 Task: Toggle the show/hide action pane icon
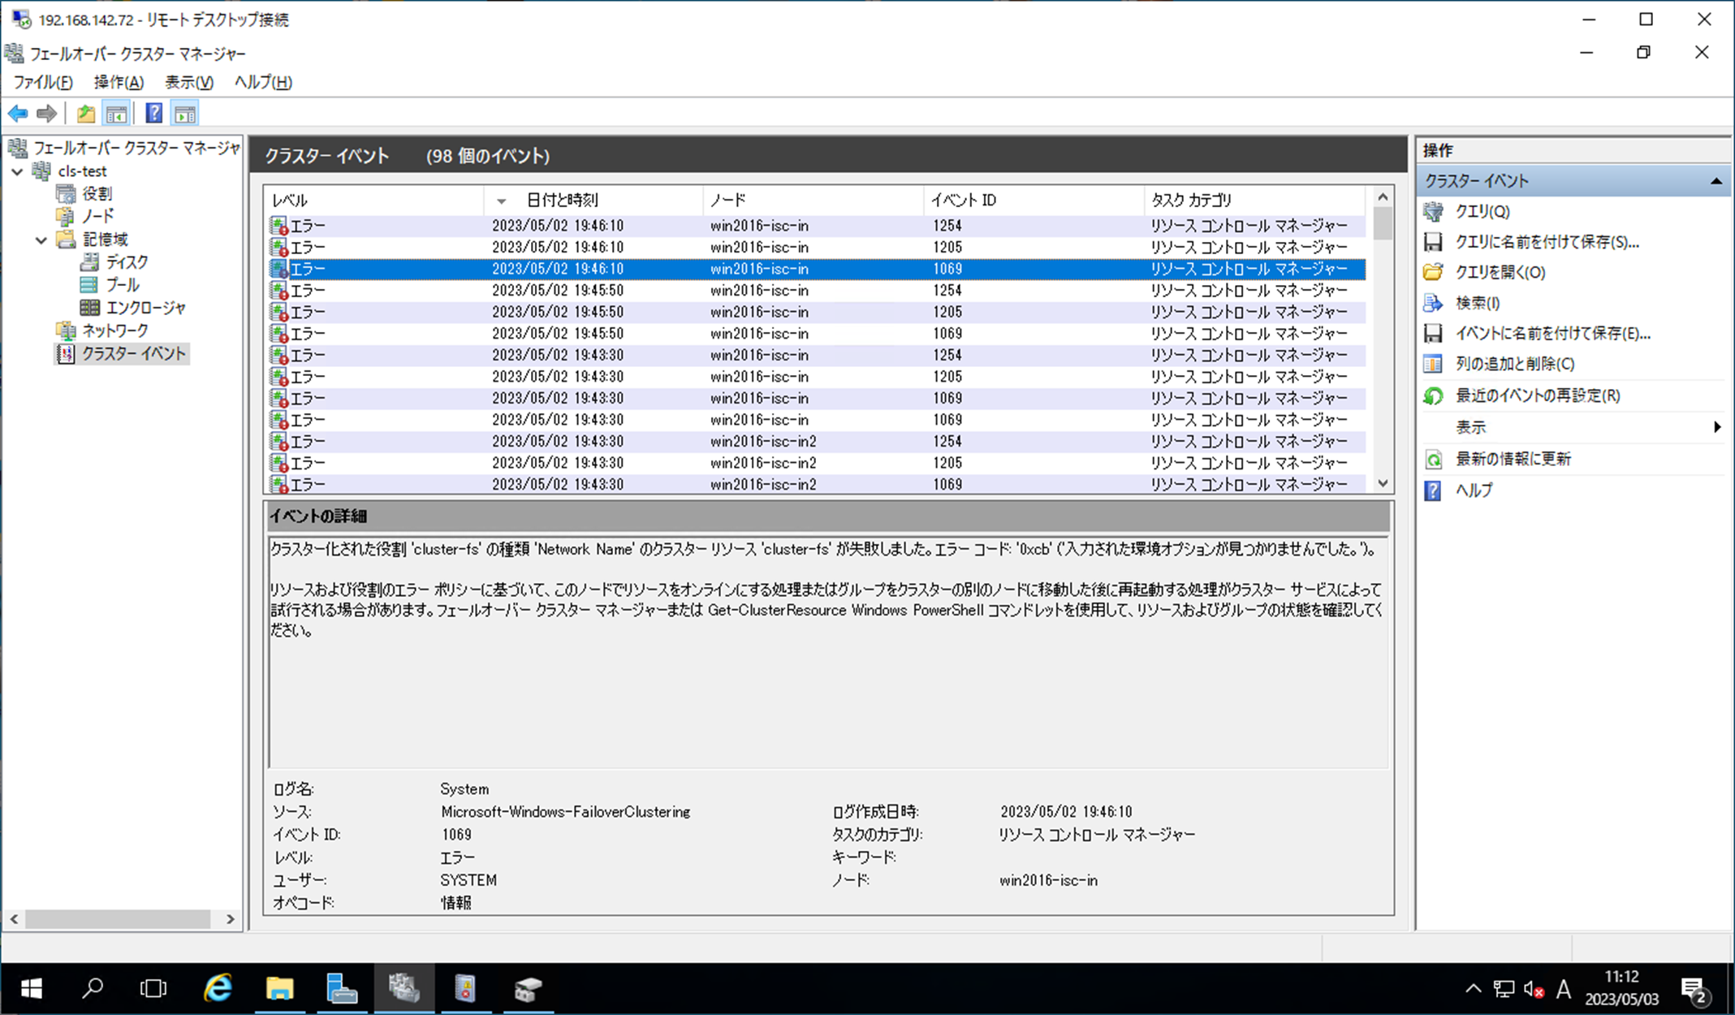[x=185, y=114]
